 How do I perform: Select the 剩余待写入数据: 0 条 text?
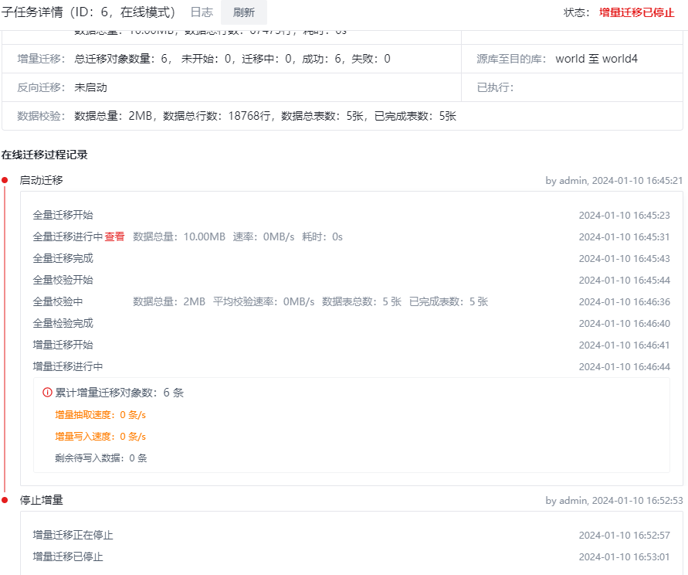coord(101,458)
